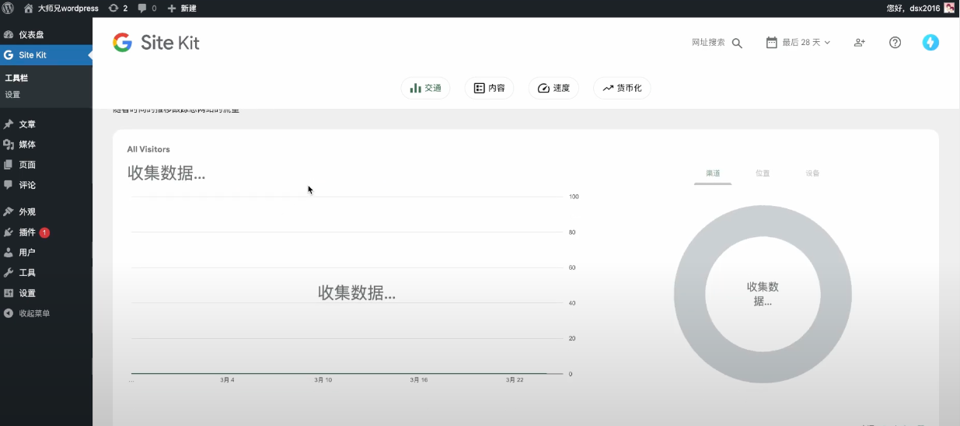Image resolution: width=960 pixels, height=426 pixels.
Task: Click the All Visitors label
Action: click(148, 149)
